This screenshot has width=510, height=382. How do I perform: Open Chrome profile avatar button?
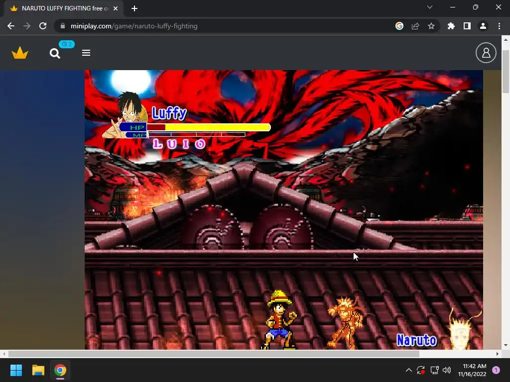(x=483, y=26)
